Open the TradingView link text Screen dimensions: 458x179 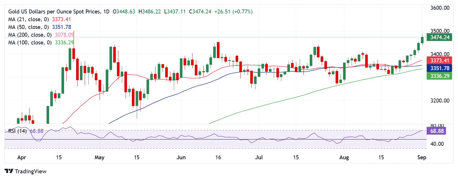point(30,171)
